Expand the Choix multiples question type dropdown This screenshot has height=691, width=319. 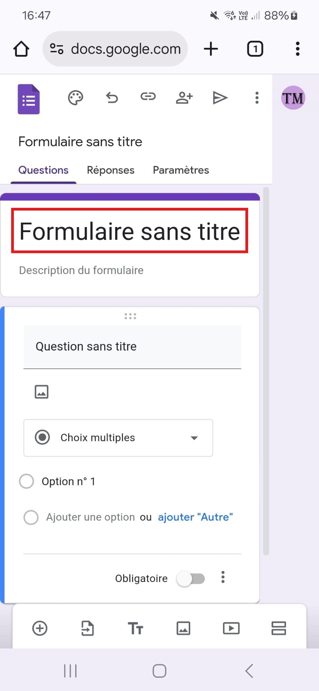[x=118, y=438]
